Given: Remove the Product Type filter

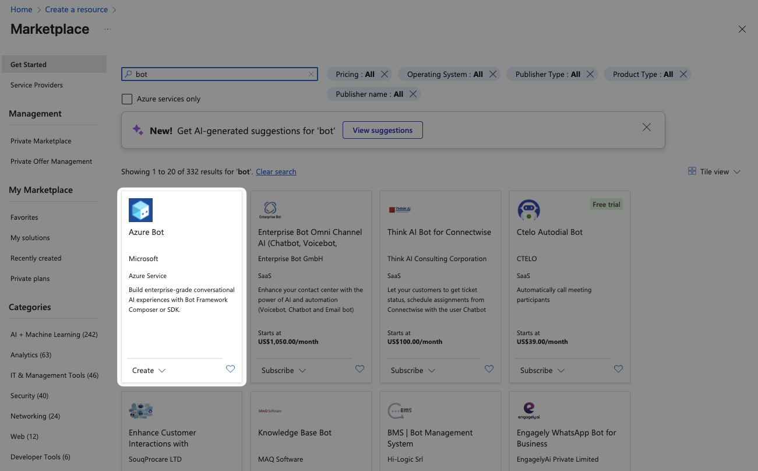Looking at the screenshot, I should (683, 74).
